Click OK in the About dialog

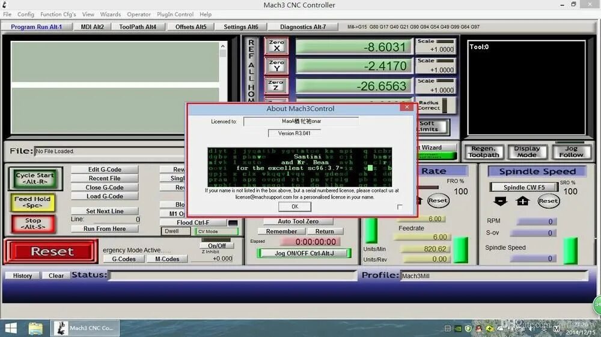click(294, 206)
